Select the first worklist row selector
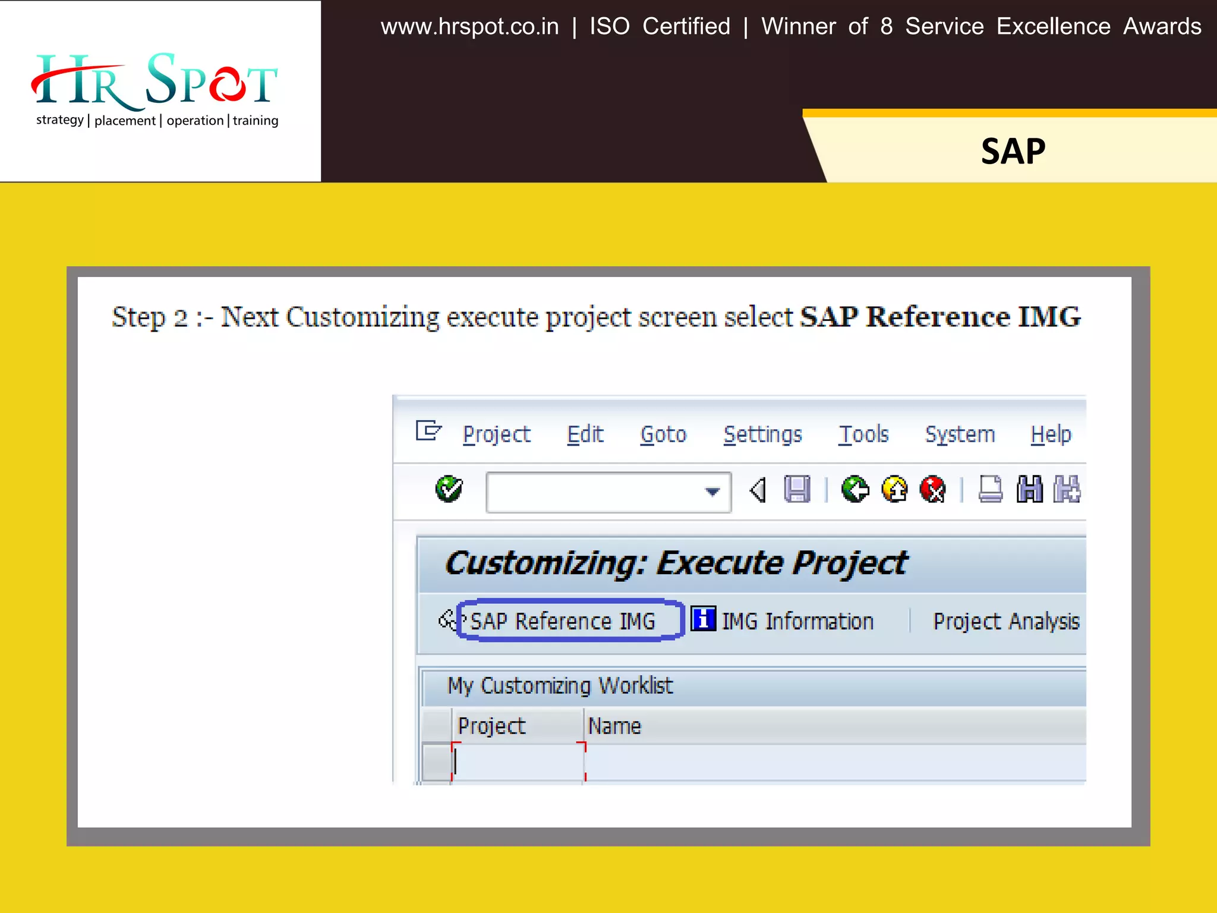The image size is (1217, 913). click(x=436, y=762)
